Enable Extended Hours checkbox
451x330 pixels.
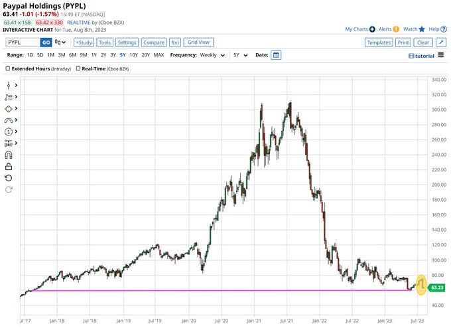8,68
